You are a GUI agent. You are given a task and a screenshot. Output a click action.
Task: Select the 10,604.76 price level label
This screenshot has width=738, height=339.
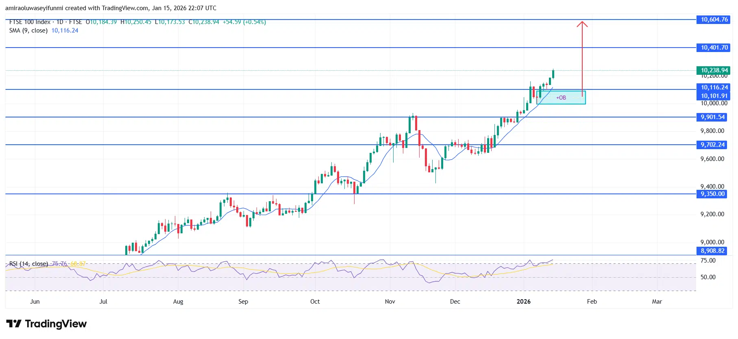point(714,20)
